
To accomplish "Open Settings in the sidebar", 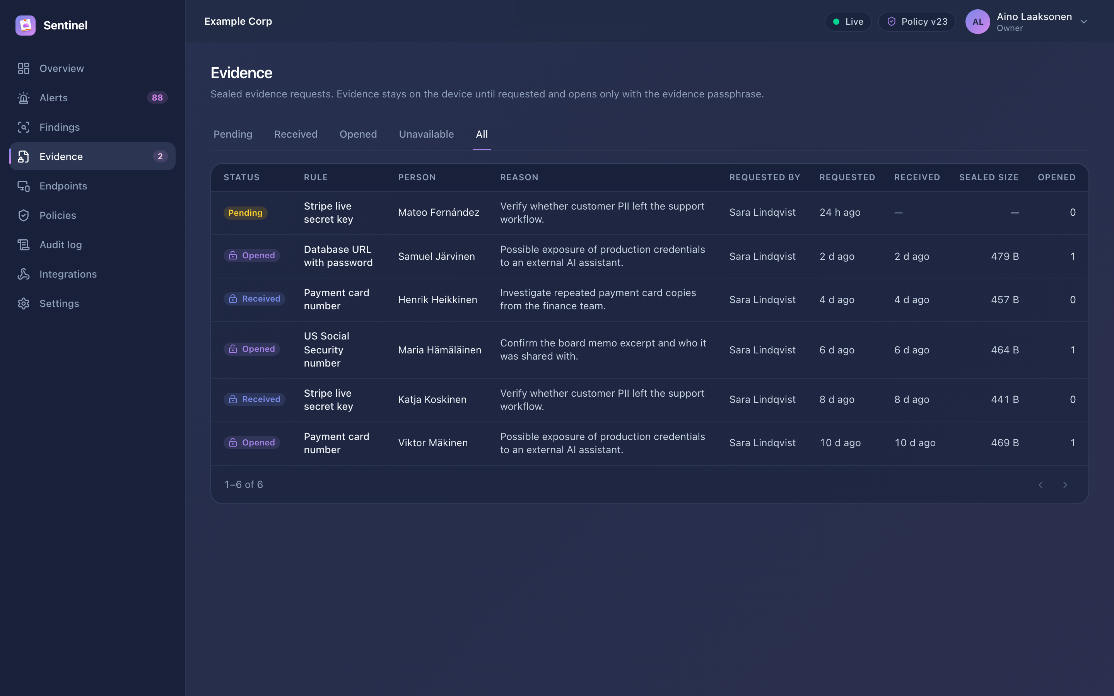I will pyautogui.click(x=92, y=304).
